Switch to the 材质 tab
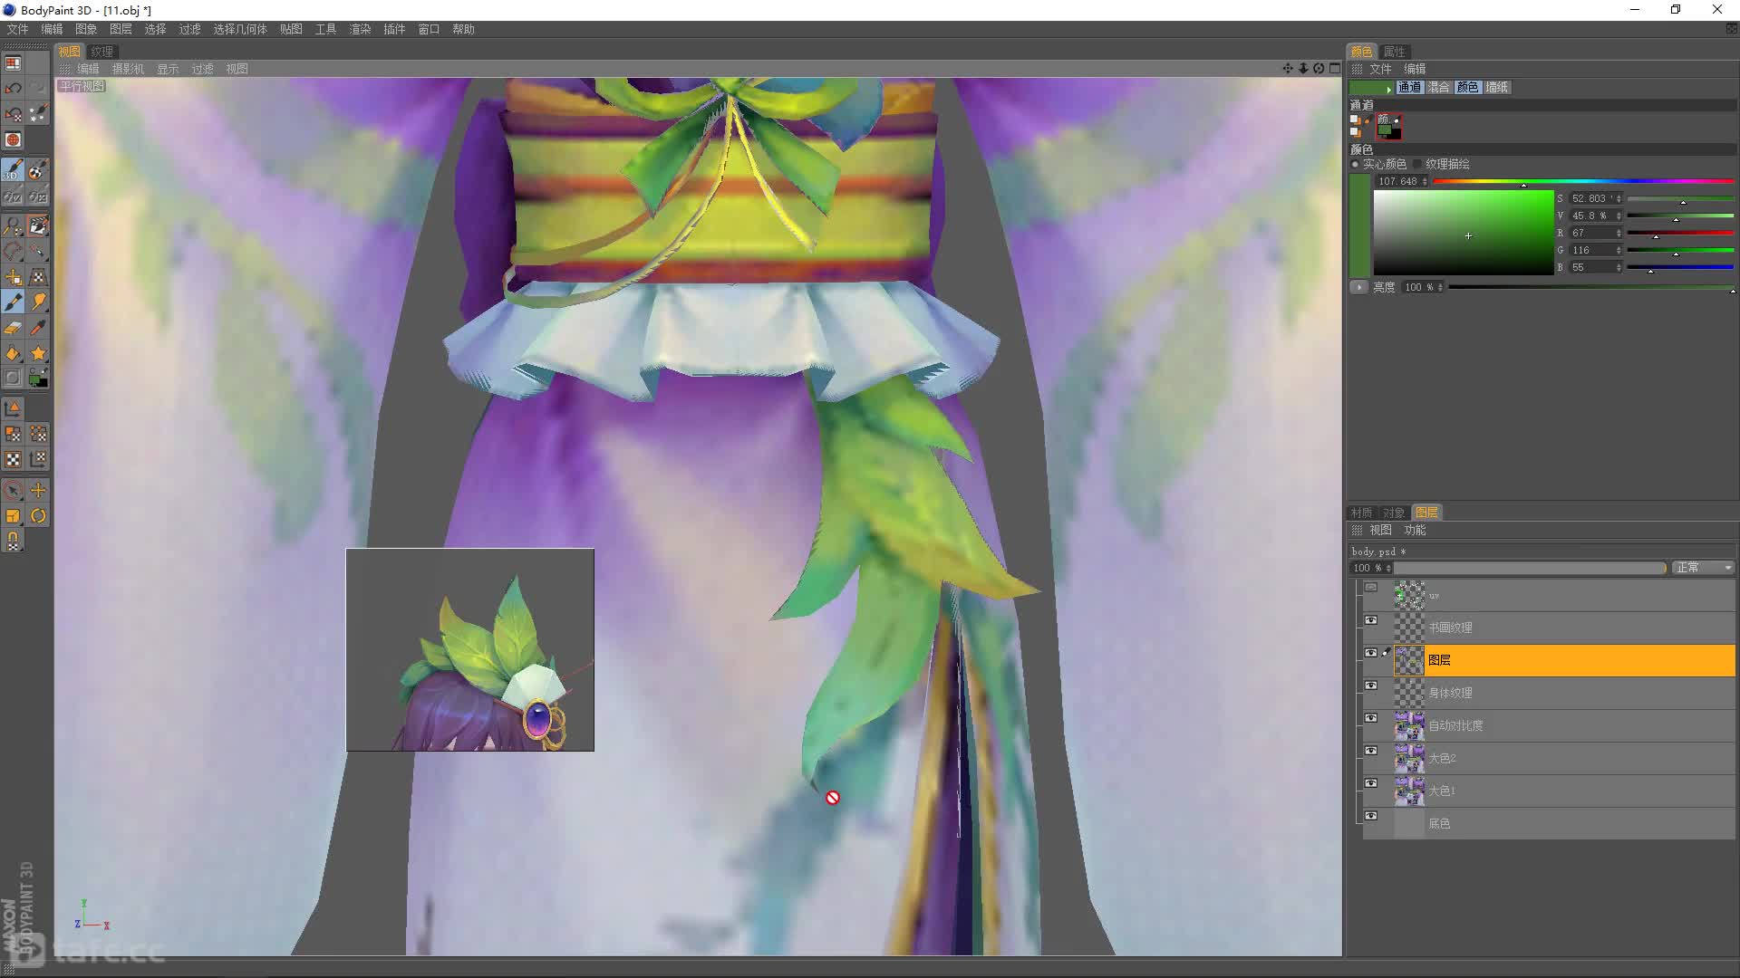 coord(1361,513)
